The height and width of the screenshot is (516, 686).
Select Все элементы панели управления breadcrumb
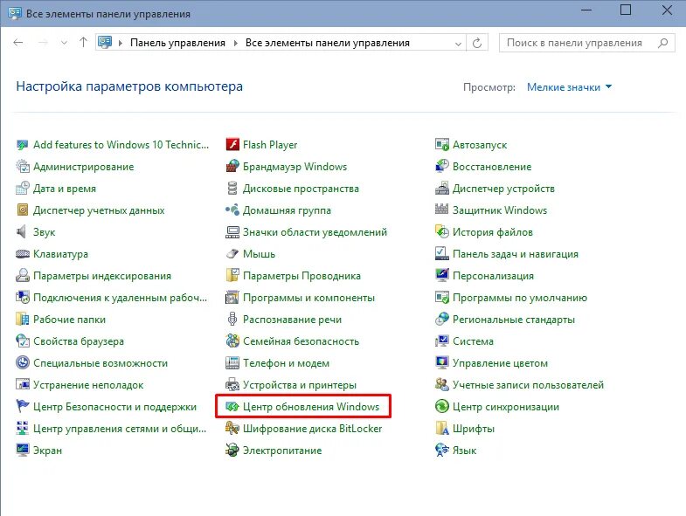327,43
